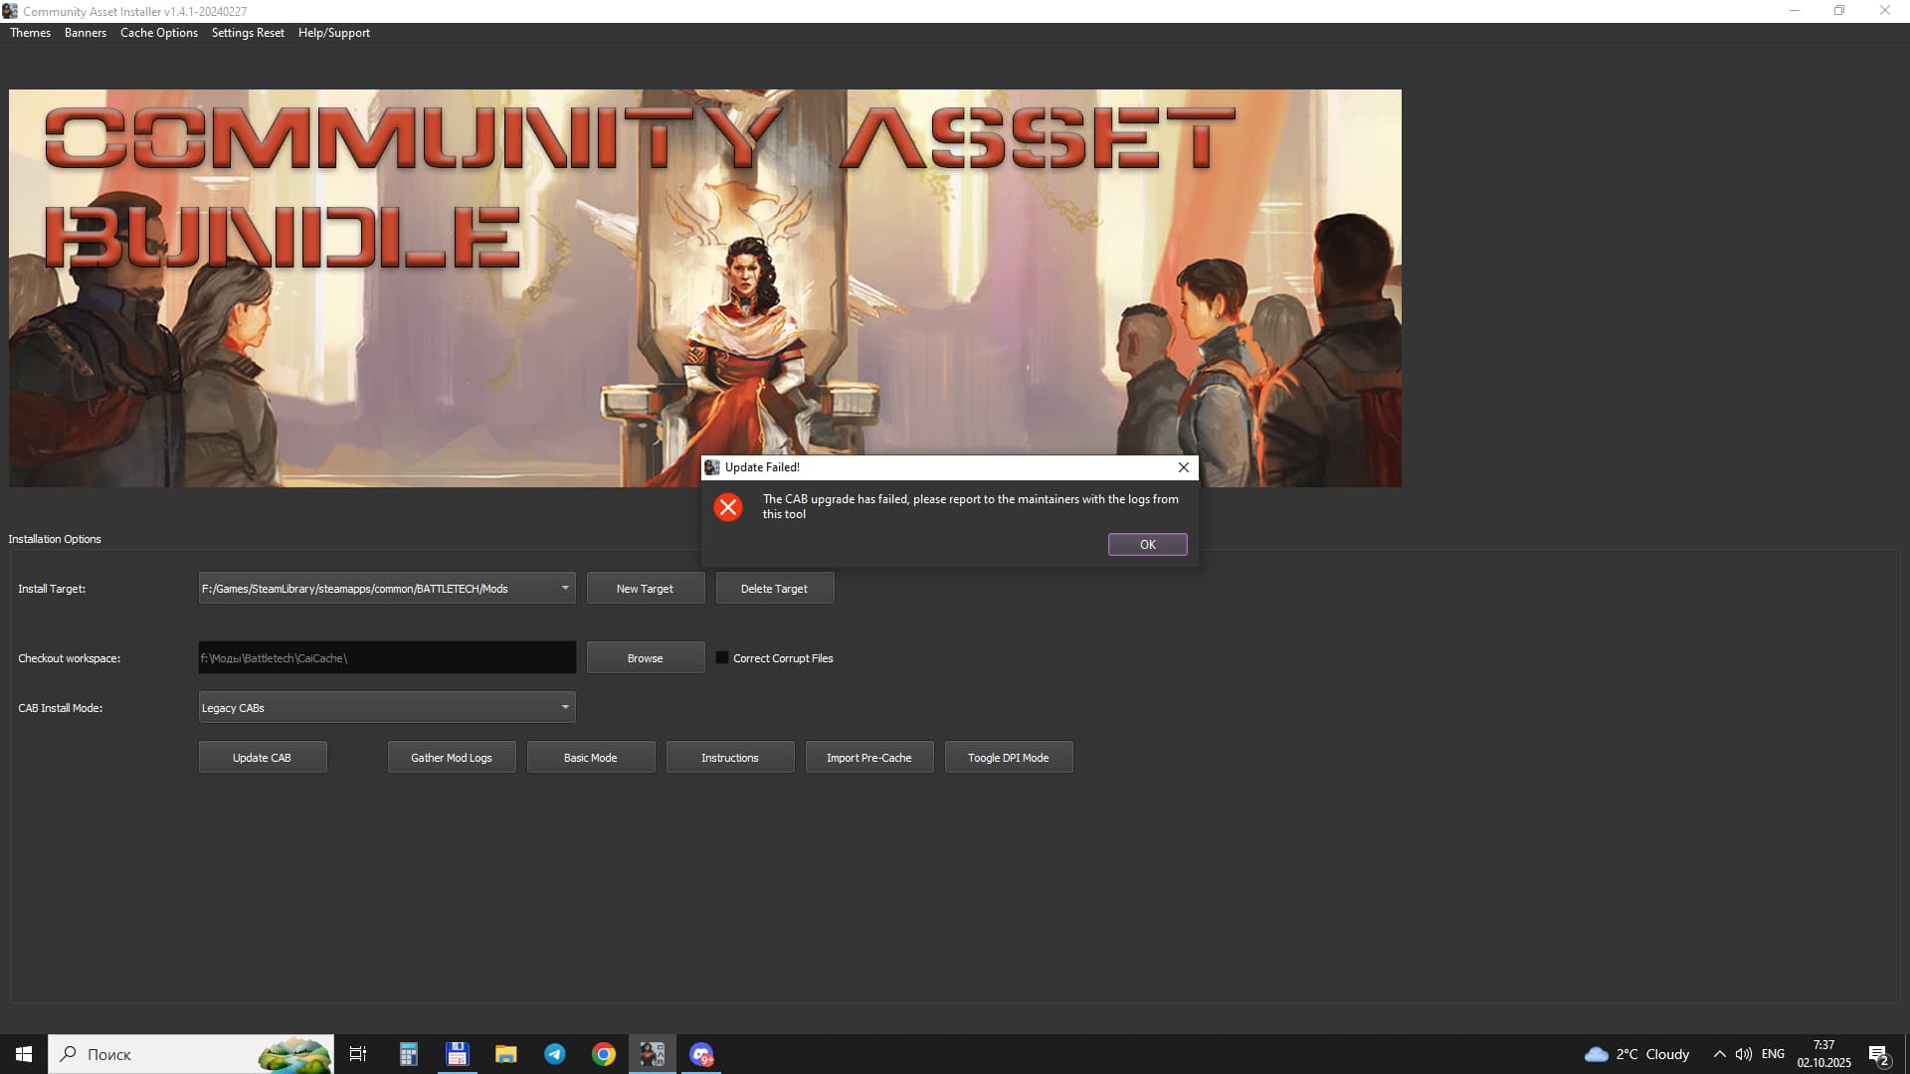Open File Explorer from the taskbar
The image size is (1910, 1074).
point(506,1054)
